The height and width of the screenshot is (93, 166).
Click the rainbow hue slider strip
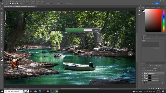pos(164,20)
